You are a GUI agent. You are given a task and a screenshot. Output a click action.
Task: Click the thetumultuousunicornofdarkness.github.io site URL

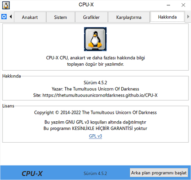[100, 95]
